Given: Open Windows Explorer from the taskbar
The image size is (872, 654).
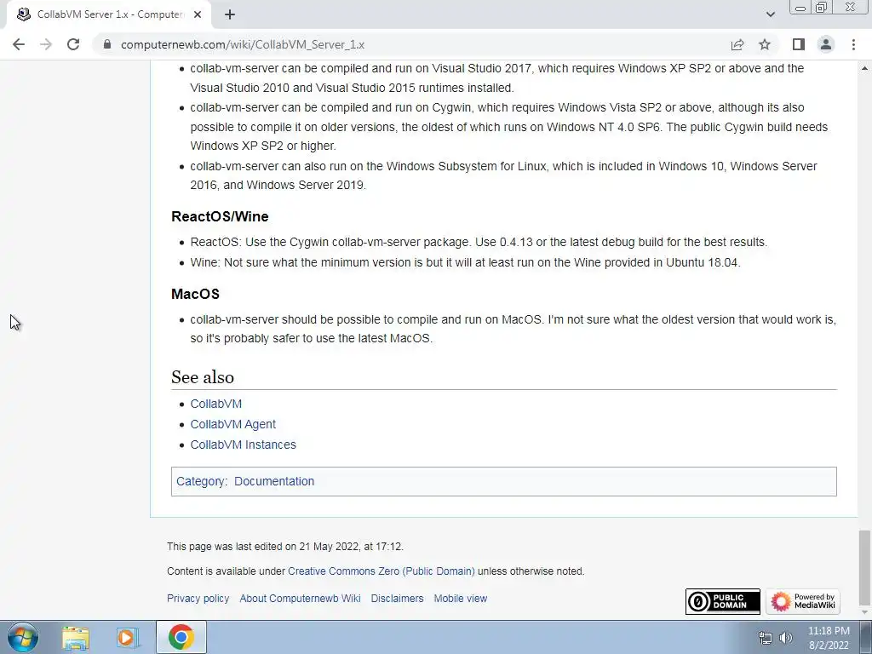Looking at the screenshot, I should click(x=76, y=637).
